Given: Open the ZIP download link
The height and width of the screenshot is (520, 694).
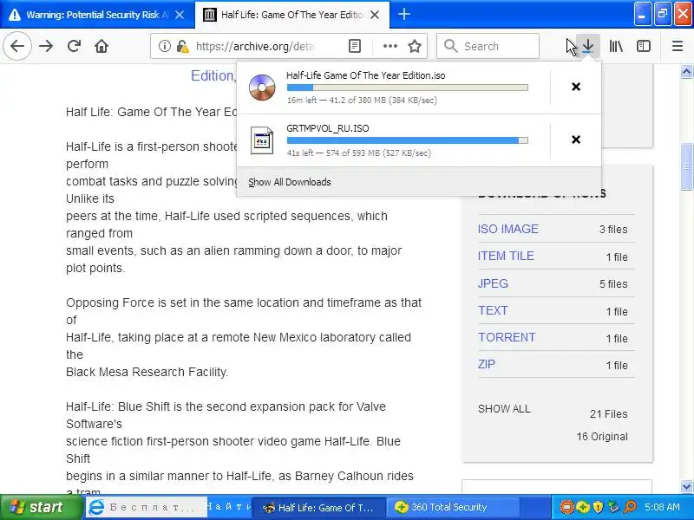Looking at the screenshot, I should 487,364.
